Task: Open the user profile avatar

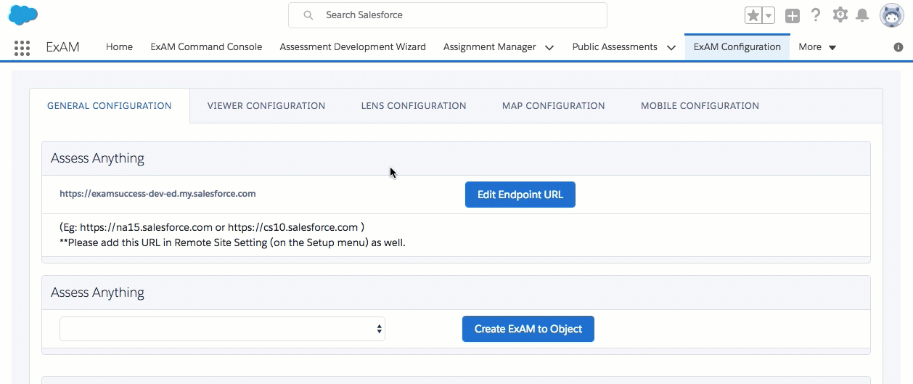Action: pos(891,15)
